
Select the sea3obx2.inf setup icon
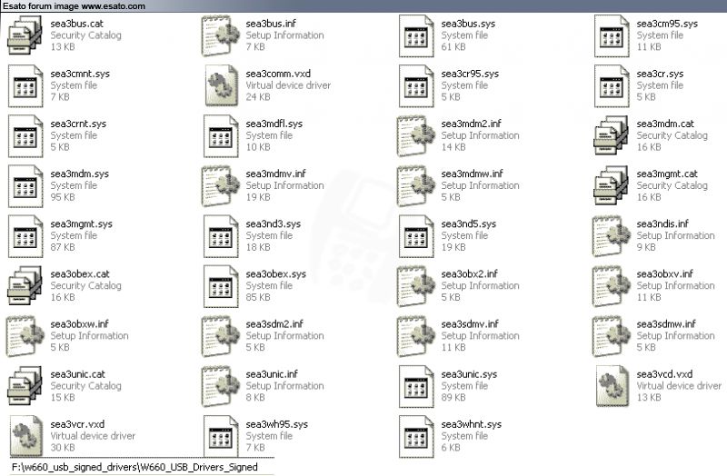pyautogui.click(x=416, y=285)
